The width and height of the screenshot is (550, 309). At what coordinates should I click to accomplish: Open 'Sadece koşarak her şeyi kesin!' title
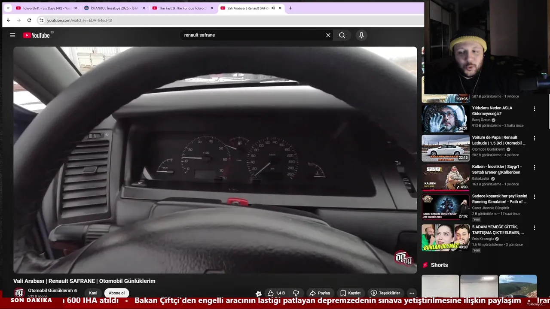(x=500, y=199)
